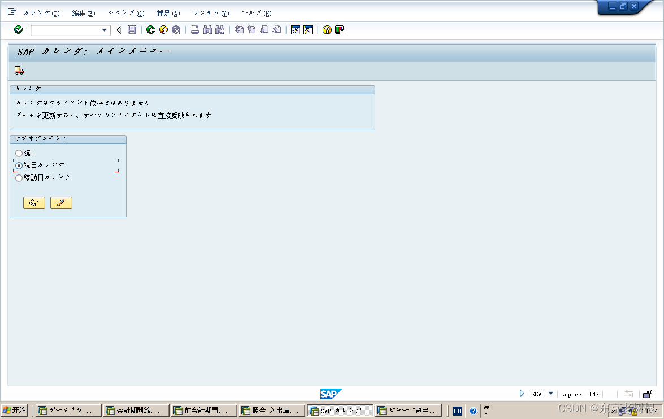Open the システム(Y) menu
This screenshot has height=419, width=664.
(x=211, y=13)
